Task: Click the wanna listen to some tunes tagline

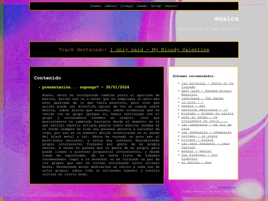Action: (208, 29)
